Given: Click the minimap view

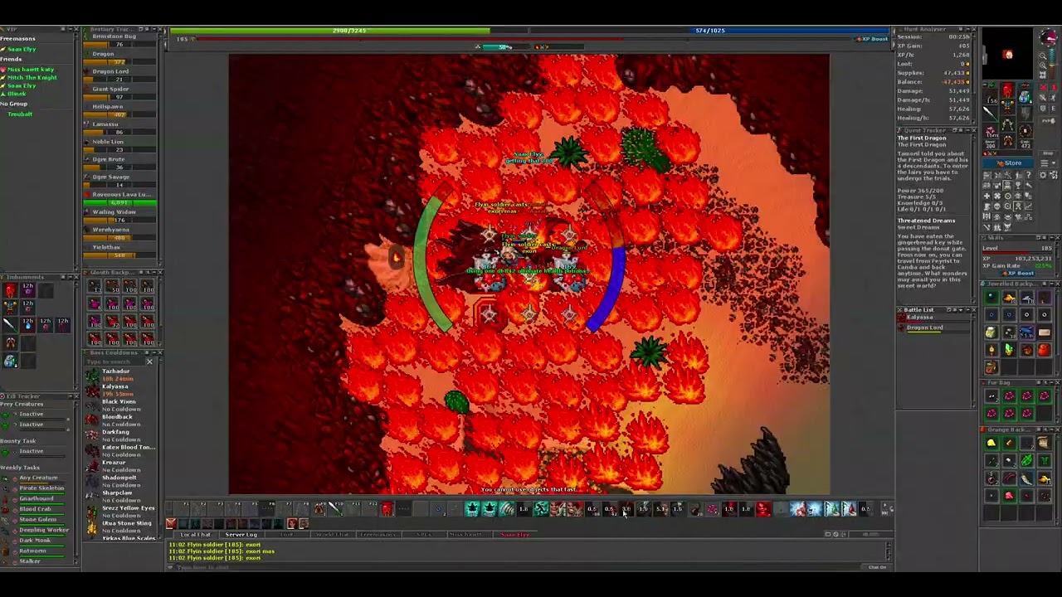Looking at the screenshot, I should click(1007, 56).
